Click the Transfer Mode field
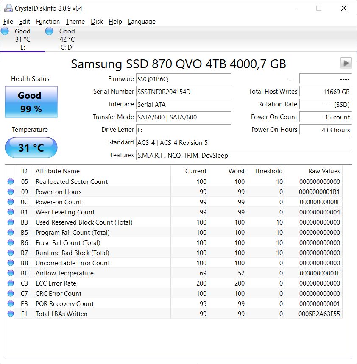357x364 pixels. pos(184,117)
